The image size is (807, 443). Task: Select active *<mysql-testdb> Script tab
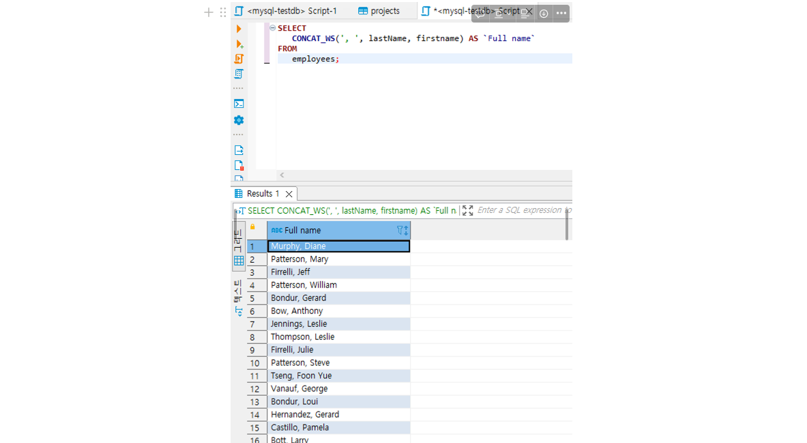[471, 11]
